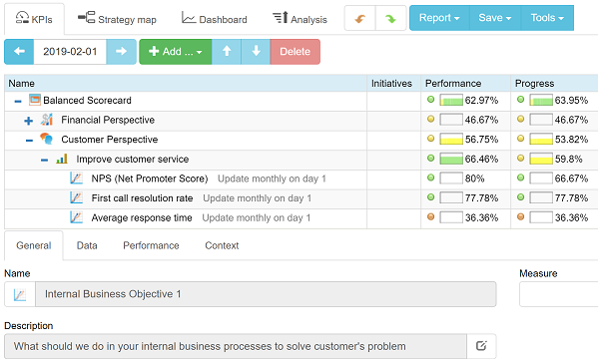
Task: Select the General tab
Action: click(x=34, y=245)
